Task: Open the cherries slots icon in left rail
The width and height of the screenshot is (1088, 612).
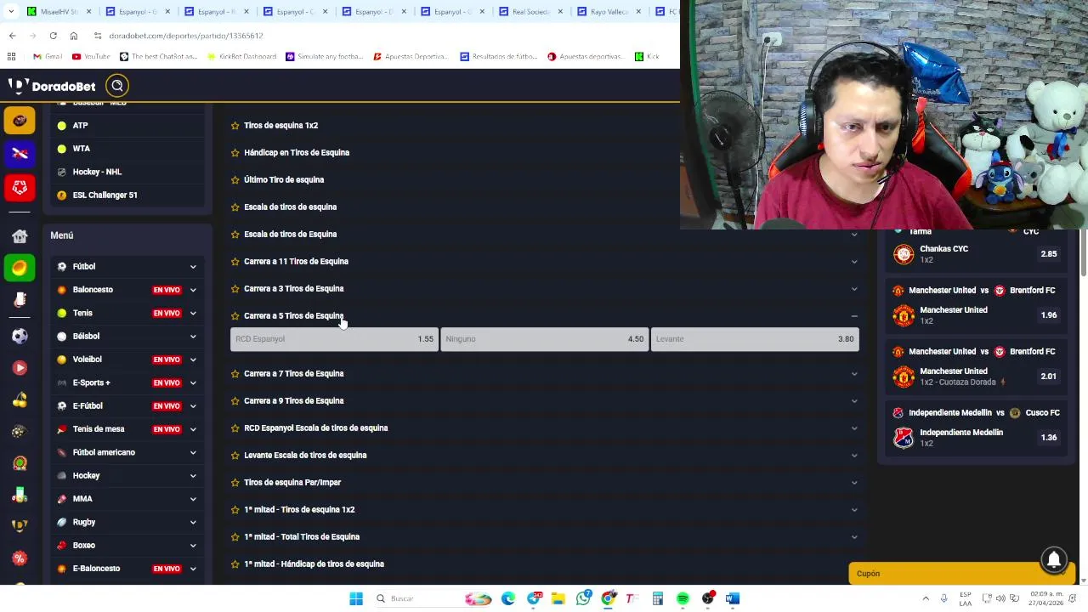Action: (20, 399)
